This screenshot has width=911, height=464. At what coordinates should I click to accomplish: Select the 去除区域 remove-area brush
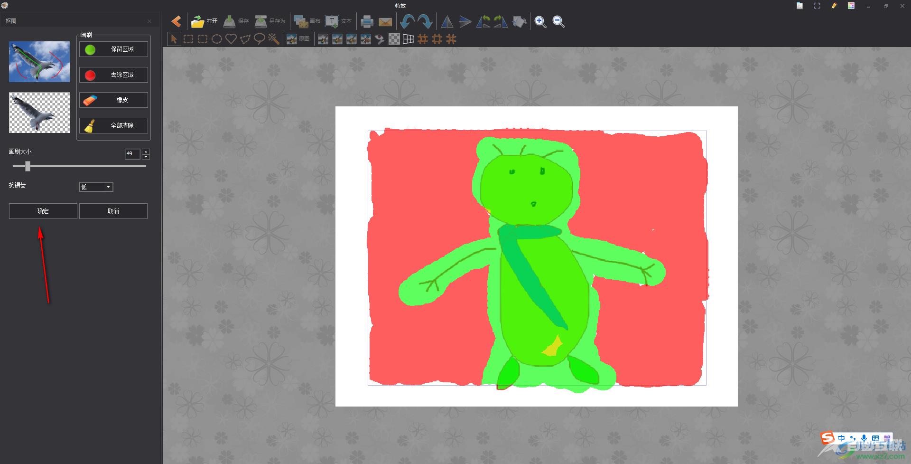click(x=113, y=75)
